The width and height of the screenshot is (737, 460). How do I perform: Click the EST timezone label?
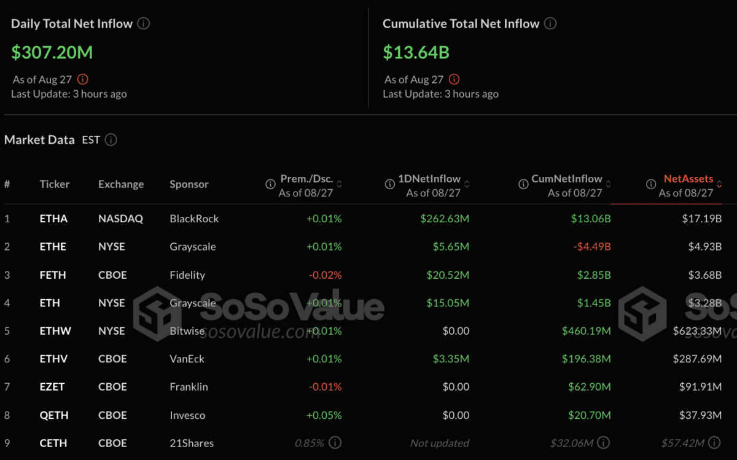point(91,140)
